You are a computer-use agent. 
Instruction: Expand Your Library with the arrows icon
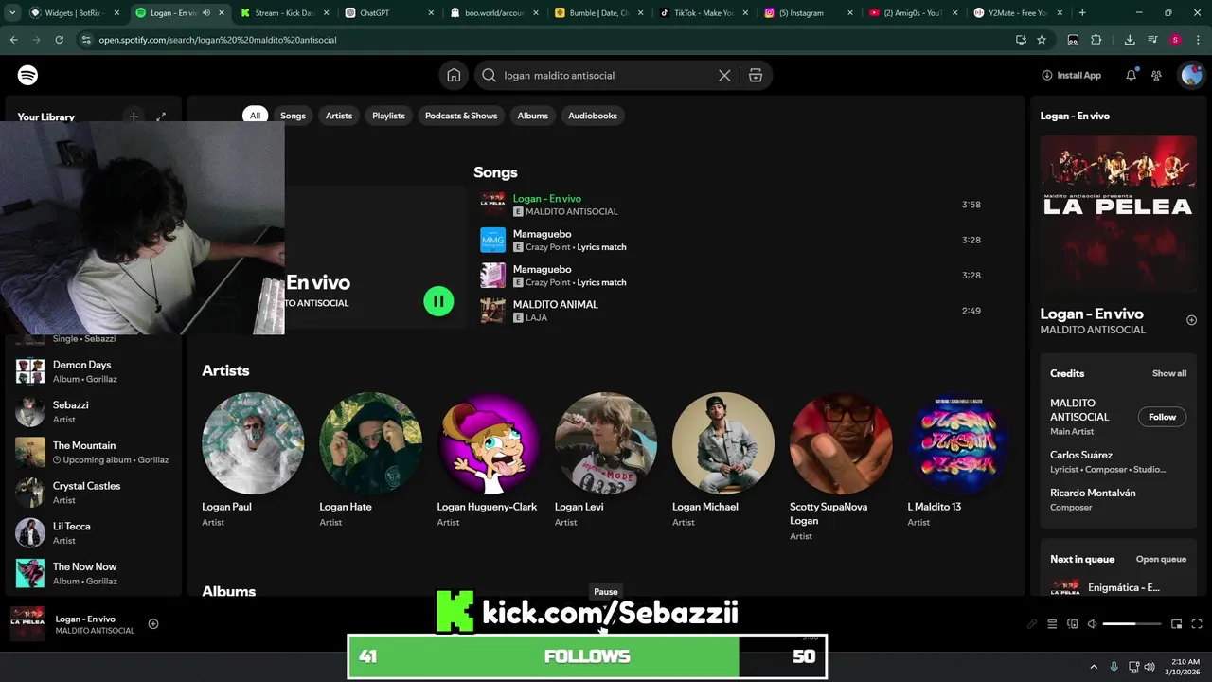[x=161, y=117]
